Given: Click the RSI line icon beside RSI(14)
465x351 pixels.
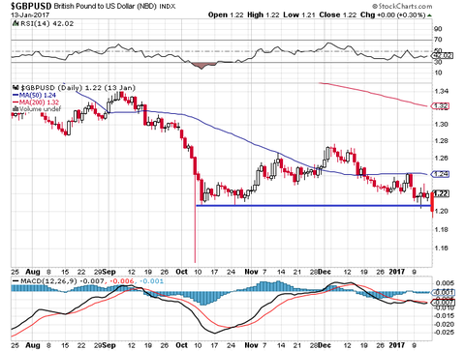Looking at the screenshot, I should pyautogui.click(x=15, y=23).
